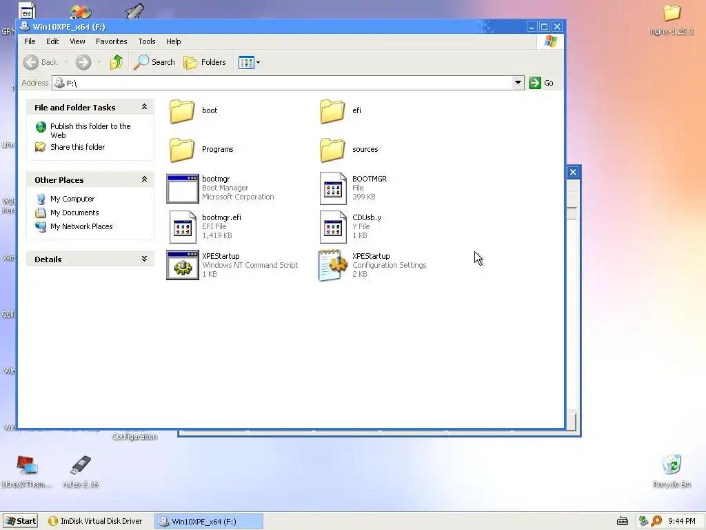Image resolution: width=706 pixels, height=530 pixels.
Task: Click the Publish to Web globe icon
Action: tap(41, 127)
